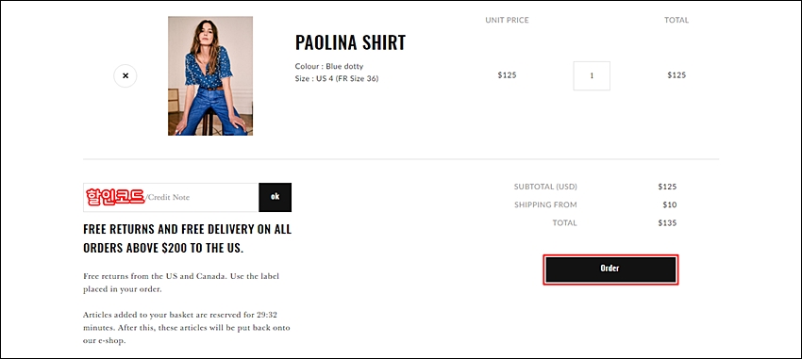Select the $135 order total amount

(x=667, y=222)
